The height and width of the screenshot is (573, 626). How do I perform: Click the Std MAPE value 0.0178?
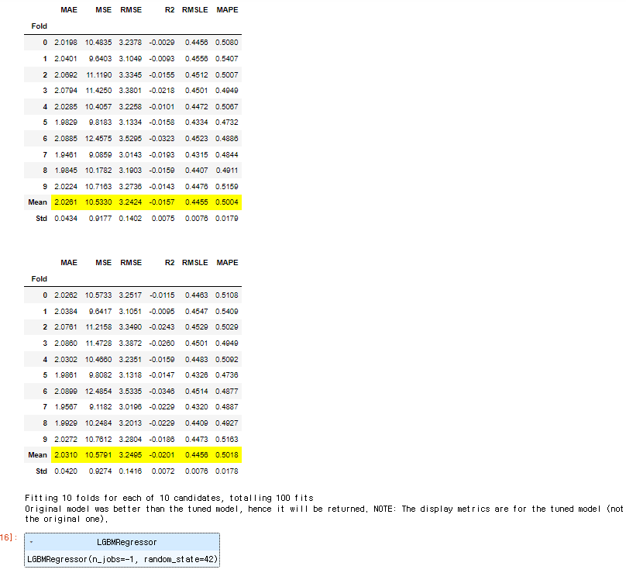point(227,471)
